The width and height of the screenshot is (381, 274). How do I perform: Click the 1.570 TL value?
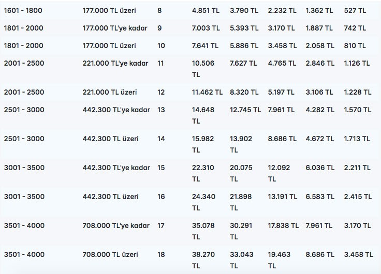click(x=357, y=110)
